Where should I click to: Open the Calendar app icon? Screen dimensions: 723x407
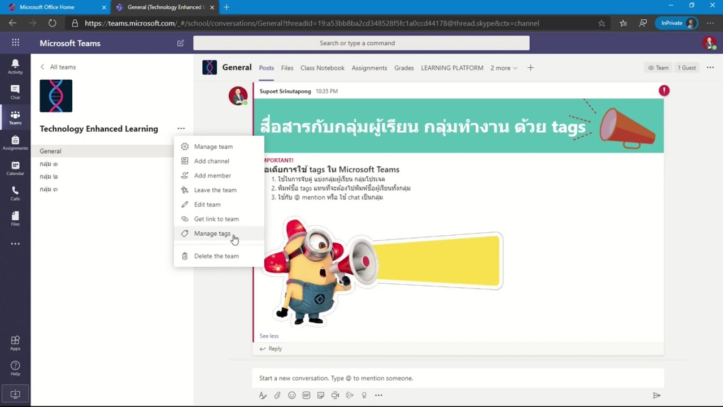[x=15, y=168]
